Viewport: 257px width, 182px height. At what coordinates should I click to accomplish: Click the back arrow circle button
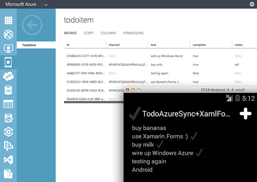pyautogui.click(x=32, y=25)
